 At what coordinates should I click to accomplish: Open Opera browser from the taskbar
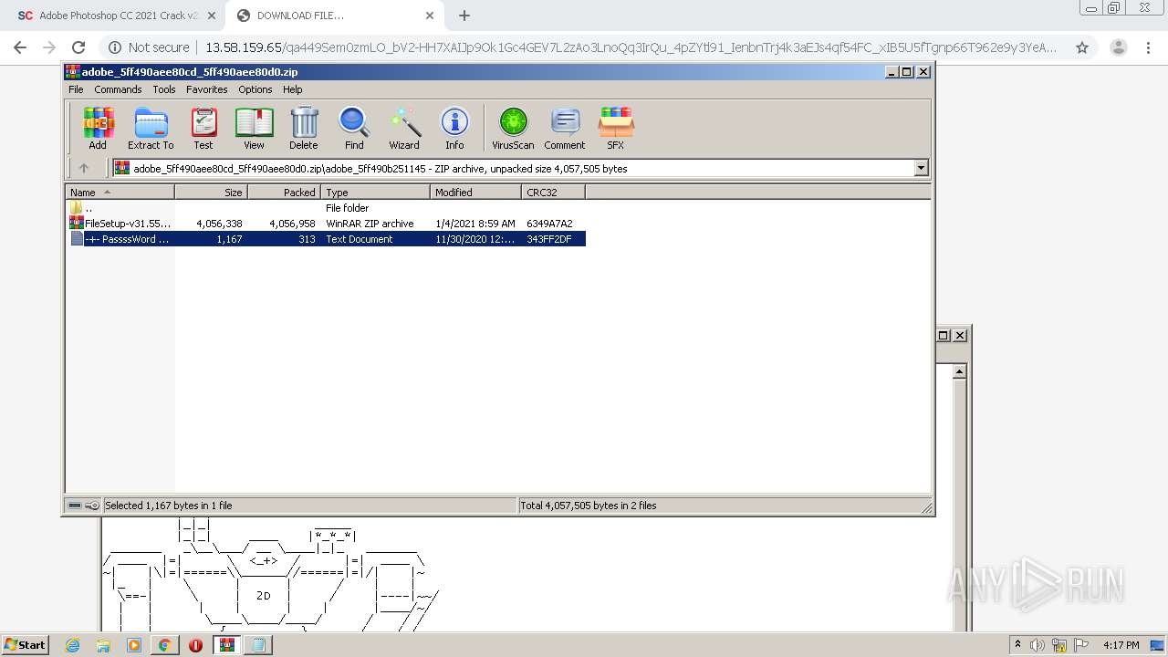click(195, 645)
